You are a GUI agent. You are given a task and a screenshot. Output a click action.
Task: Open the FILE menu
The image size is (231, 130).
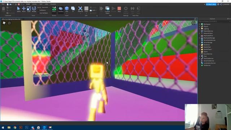pos(3,4)
